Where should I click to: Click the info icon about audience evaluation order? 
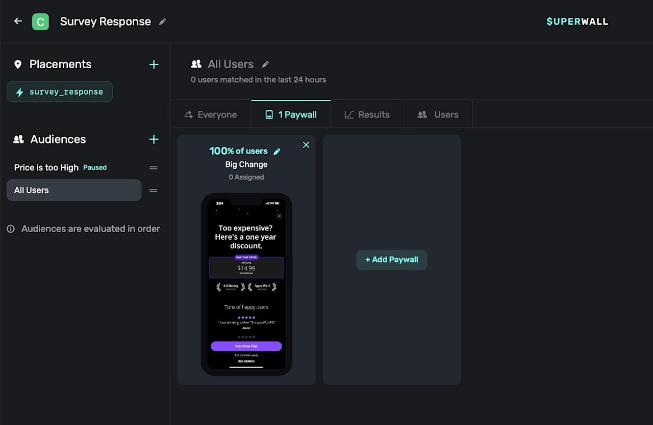[11, 229]
